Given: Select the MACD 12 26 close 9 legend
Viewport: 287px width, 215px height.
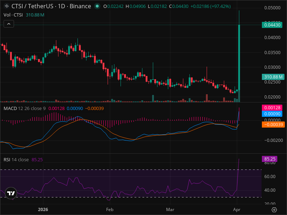Looking at the screenshot, I should [25, 109].
